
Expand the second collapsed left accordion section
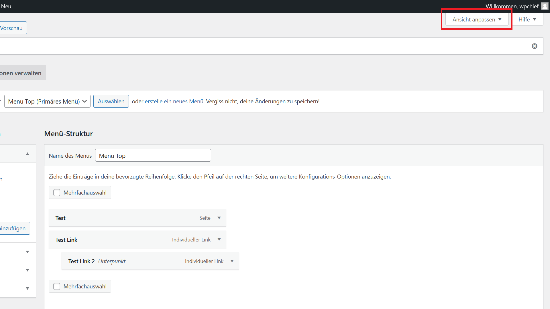click(27, 270)
